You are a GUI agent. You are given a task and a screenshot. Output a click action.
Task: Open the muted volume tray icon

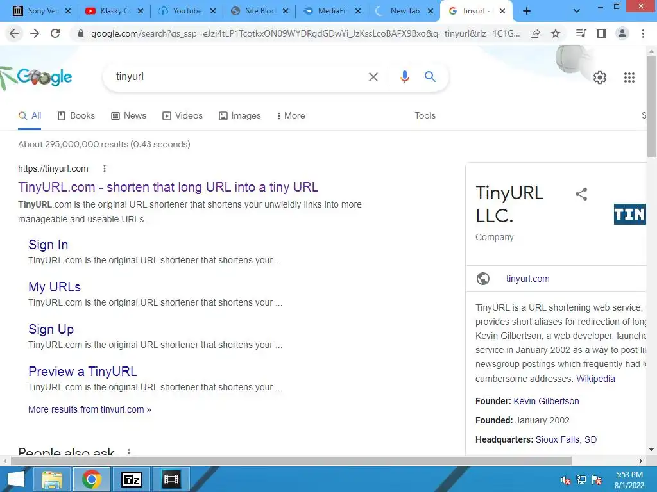(x=566, y=479)
